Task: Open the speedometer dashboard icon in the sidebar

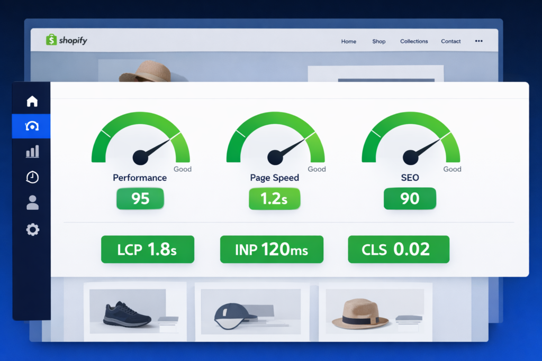Action: click(31, 126)
